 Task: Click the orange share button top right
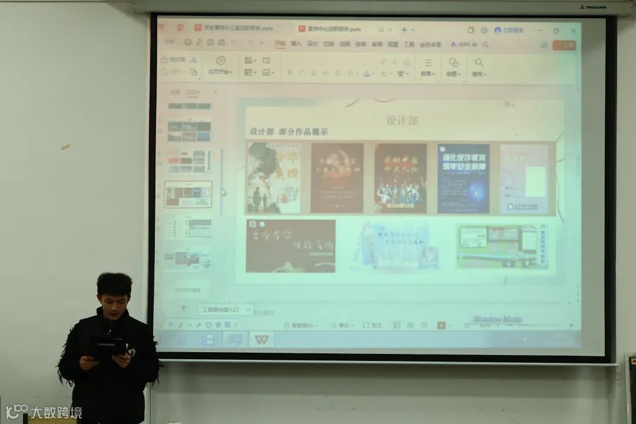[564, 45]
